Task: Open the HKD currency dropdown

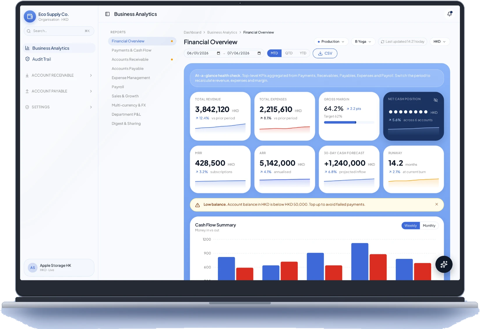Action: click(440, 42)
